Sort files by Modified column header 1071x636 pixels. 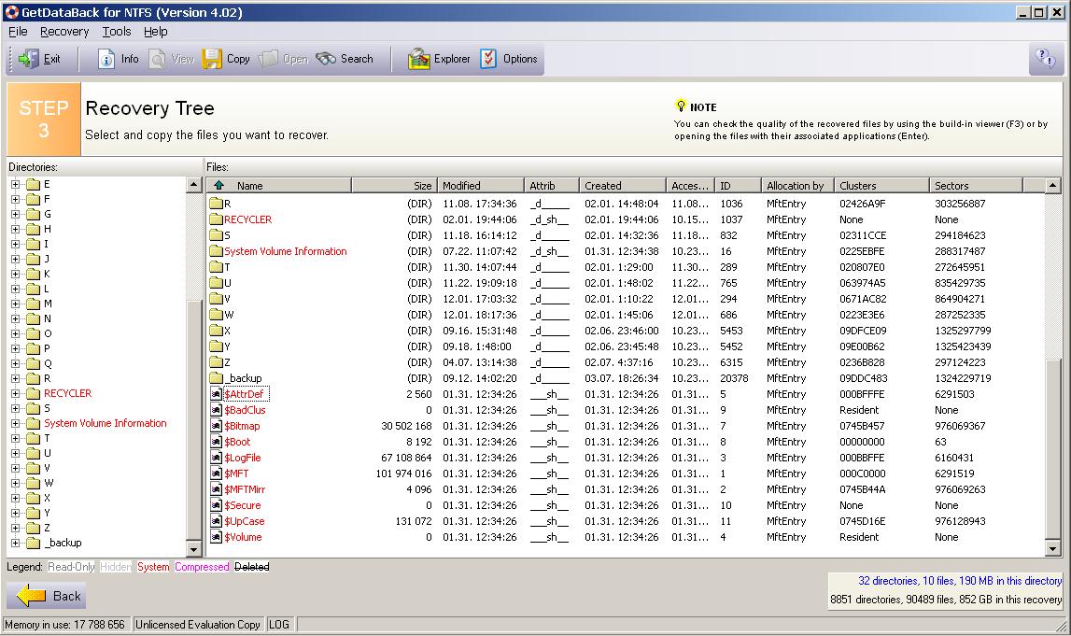coord(480,185)
